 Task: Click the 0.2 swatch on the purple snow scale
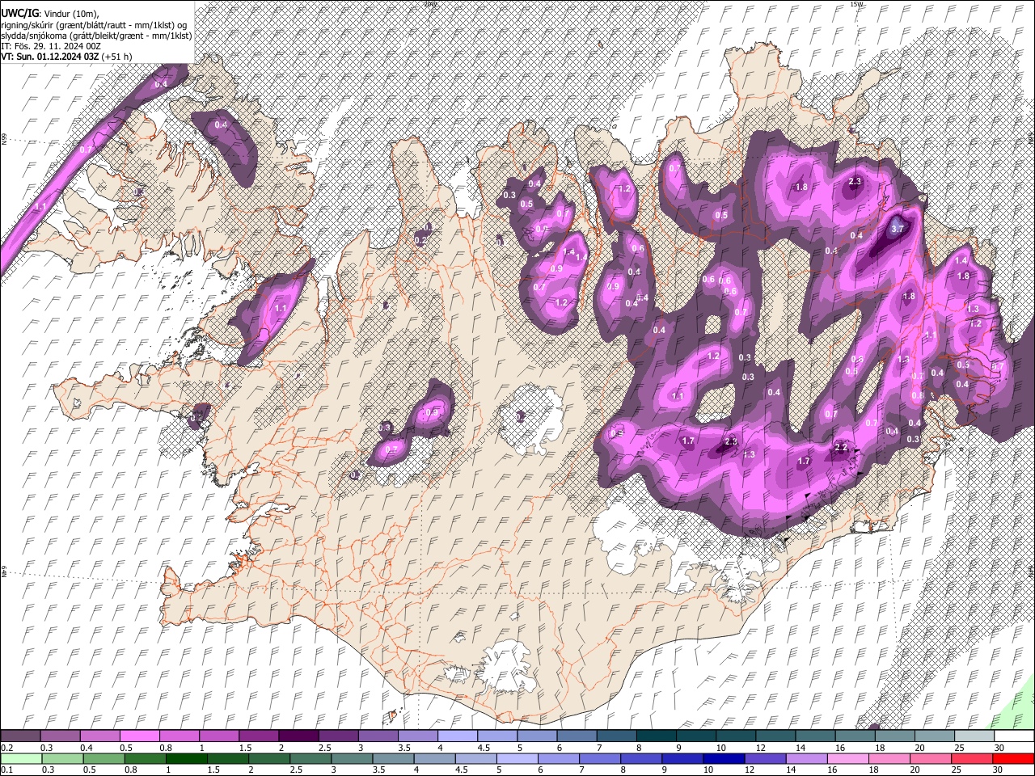coord(20,736)
